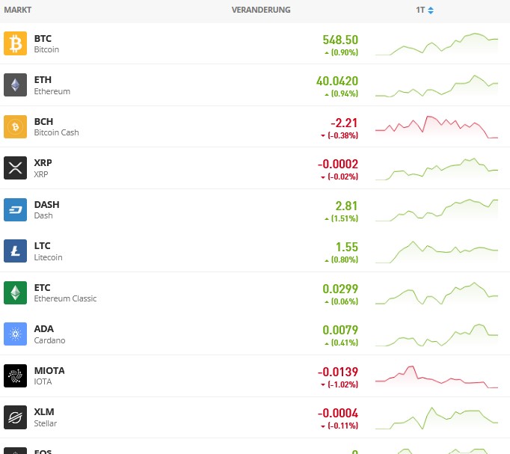Click the Bitcoin BTC orange icon
Image resolution: width=510 pixels, height=454 pixels.
point(15,43)
